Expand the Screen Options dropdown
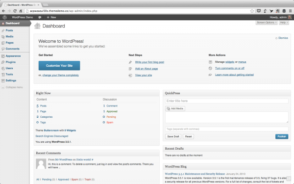The image size is (294, 184). [x=267, y=23]
